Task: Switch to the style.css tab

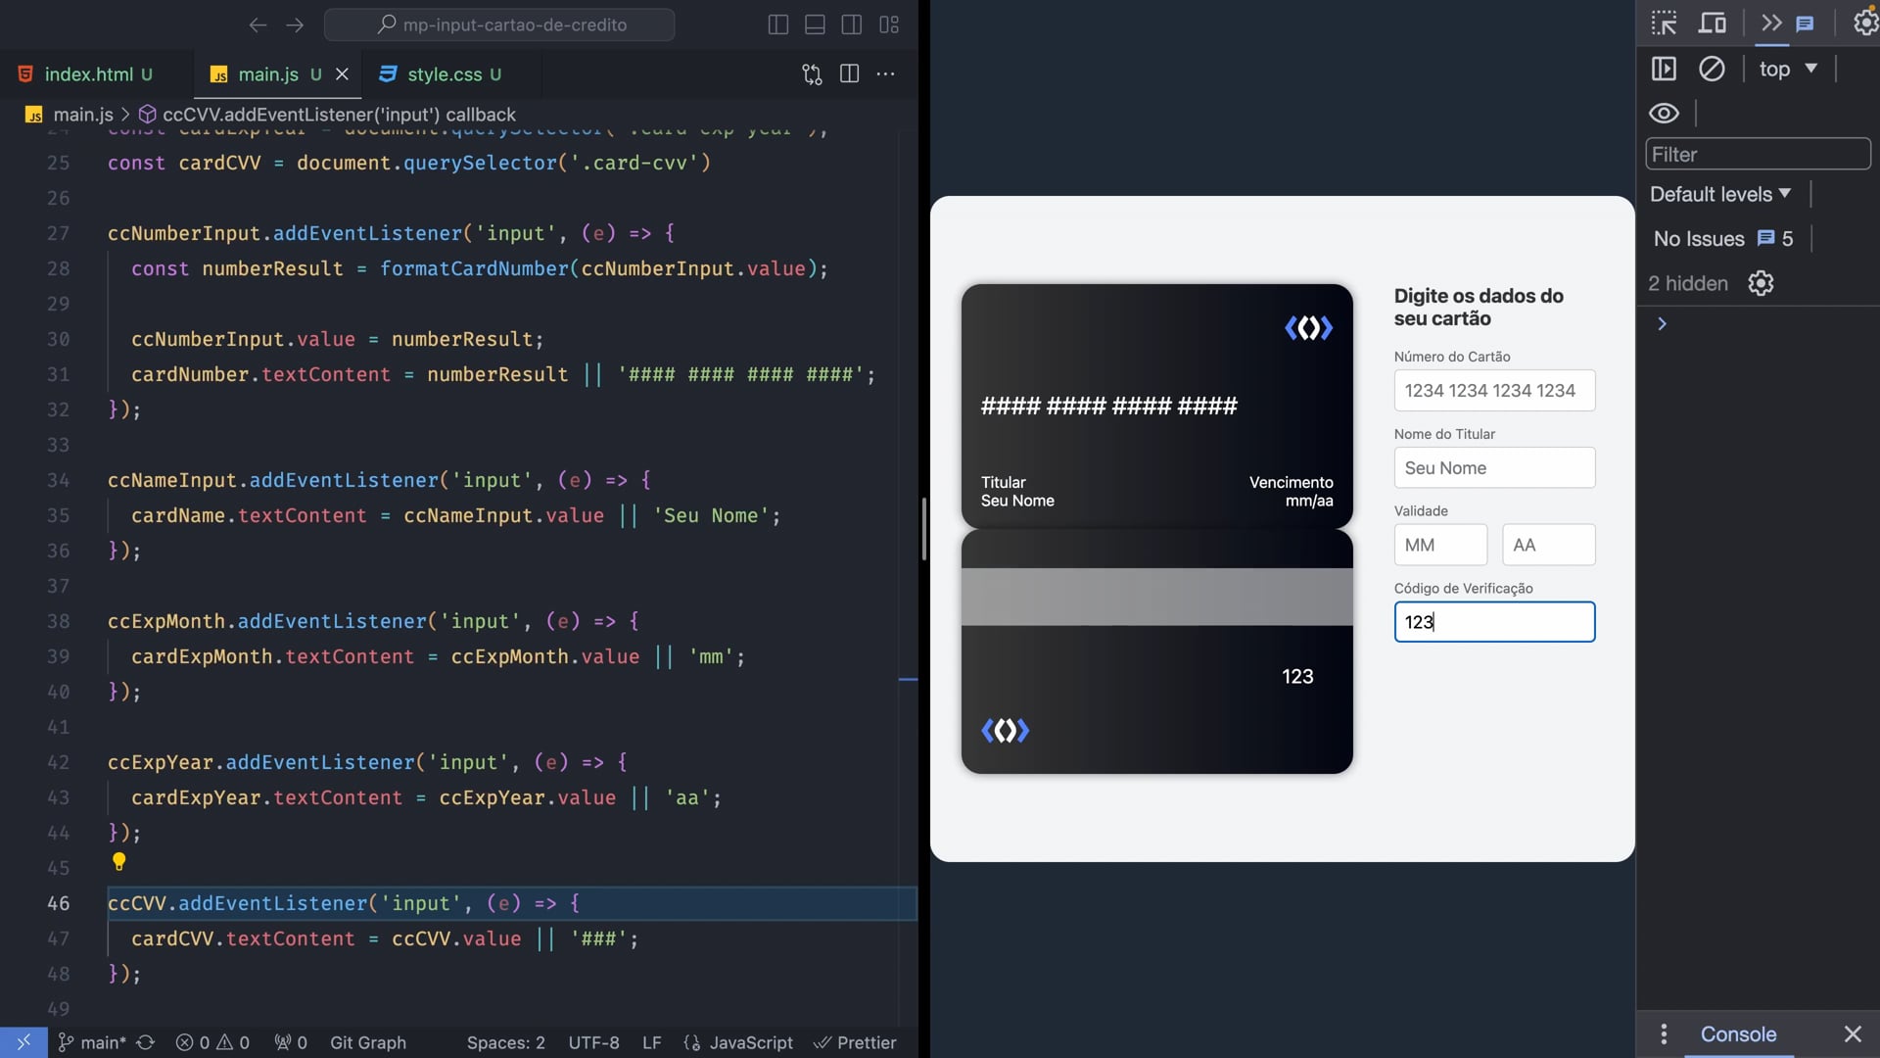Action: pyautogui.click(x=445, y=74)
